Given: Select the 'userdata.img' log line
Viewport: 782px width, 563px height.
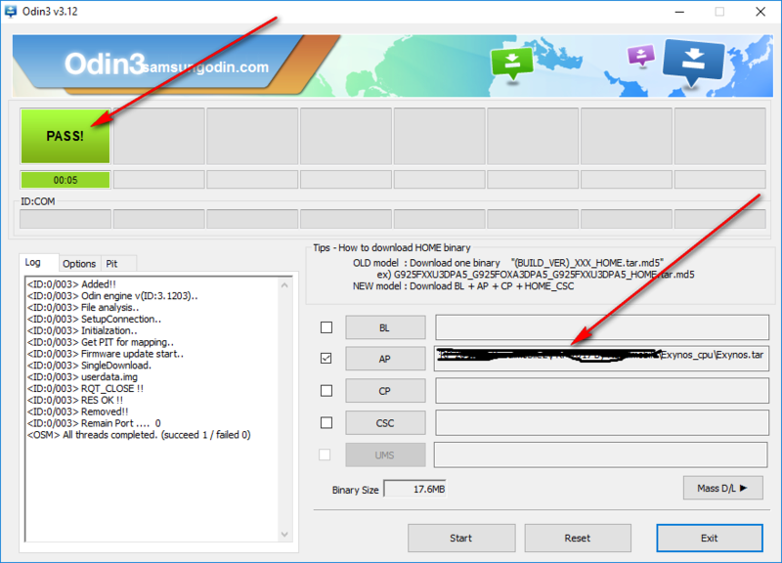Looking at the screenshot, I should [x=82, y=377].
